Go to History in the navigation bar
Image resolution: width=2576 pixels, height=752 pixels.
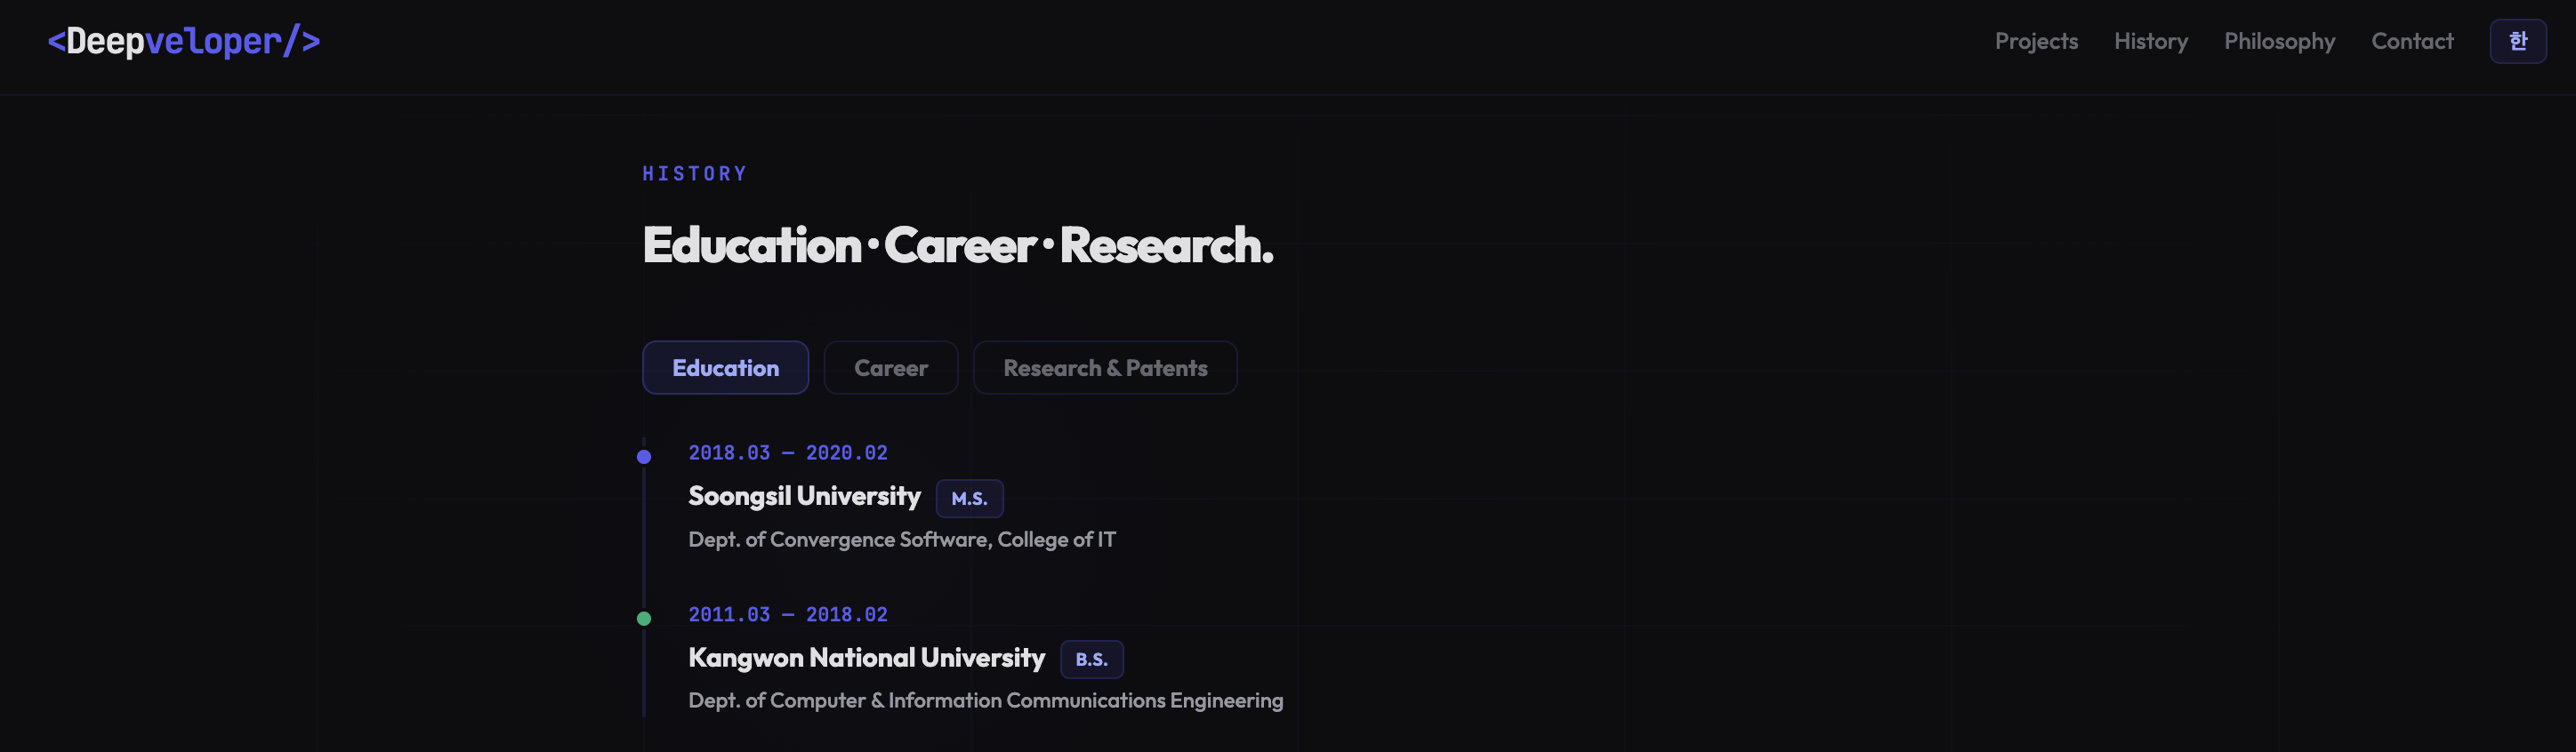(2150, 42)
